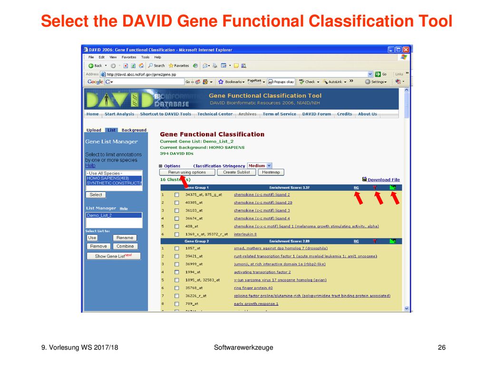Open the View menu
The height and width of the screenshot is (365, 487).
pyautogui.click(x=113, y=57)
